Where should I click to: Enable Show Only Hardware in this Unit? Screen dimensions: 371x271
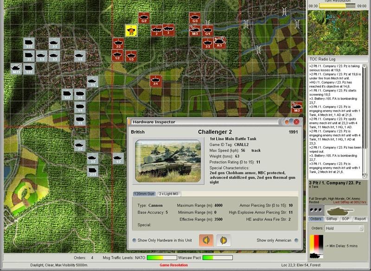coord(134,240)
